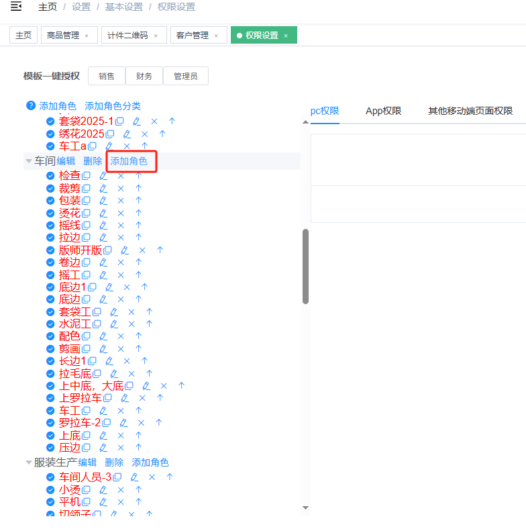Image resolution: width=526 pixels, height=531 pixels.
Task: Click the delete X icon for 车间人员-3
Action: coord(152,477)
